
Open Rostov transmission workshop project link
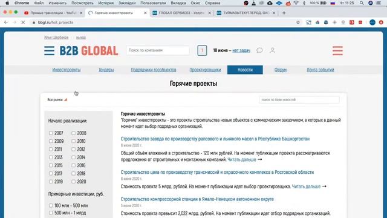(x=217, y=172)
